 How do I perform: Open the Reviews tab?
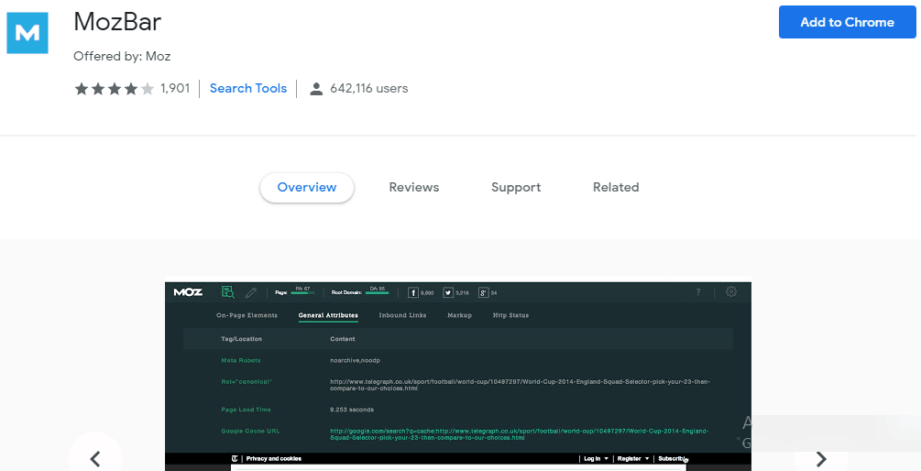tap(414, 187)
